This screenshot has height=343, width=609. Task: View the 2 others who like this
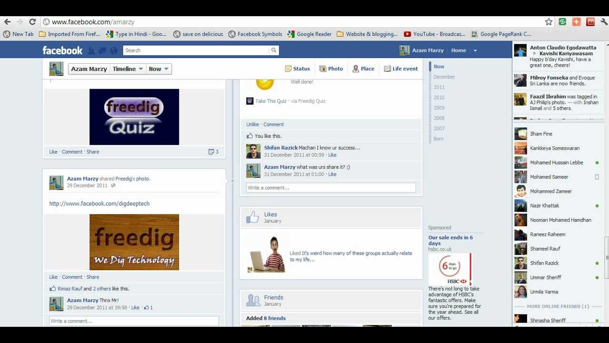[x=102, y=289]
